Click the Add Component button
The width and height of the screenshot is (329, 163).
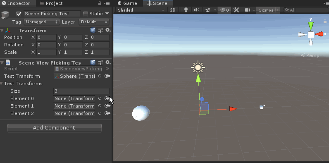coord(55,128)
